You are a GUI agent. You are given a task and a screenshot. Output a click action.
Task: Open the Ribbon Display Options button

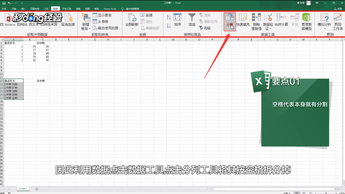(x=317, y=3)
